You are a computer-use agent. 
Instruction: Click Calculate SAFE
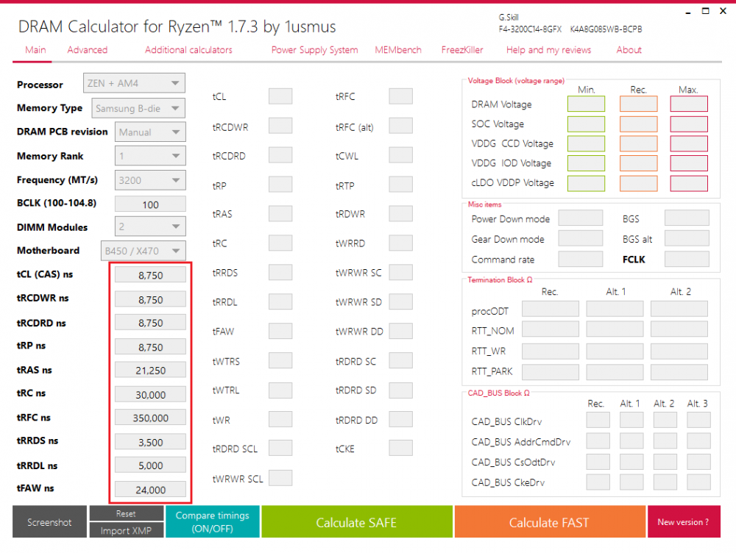click(356, 522)
